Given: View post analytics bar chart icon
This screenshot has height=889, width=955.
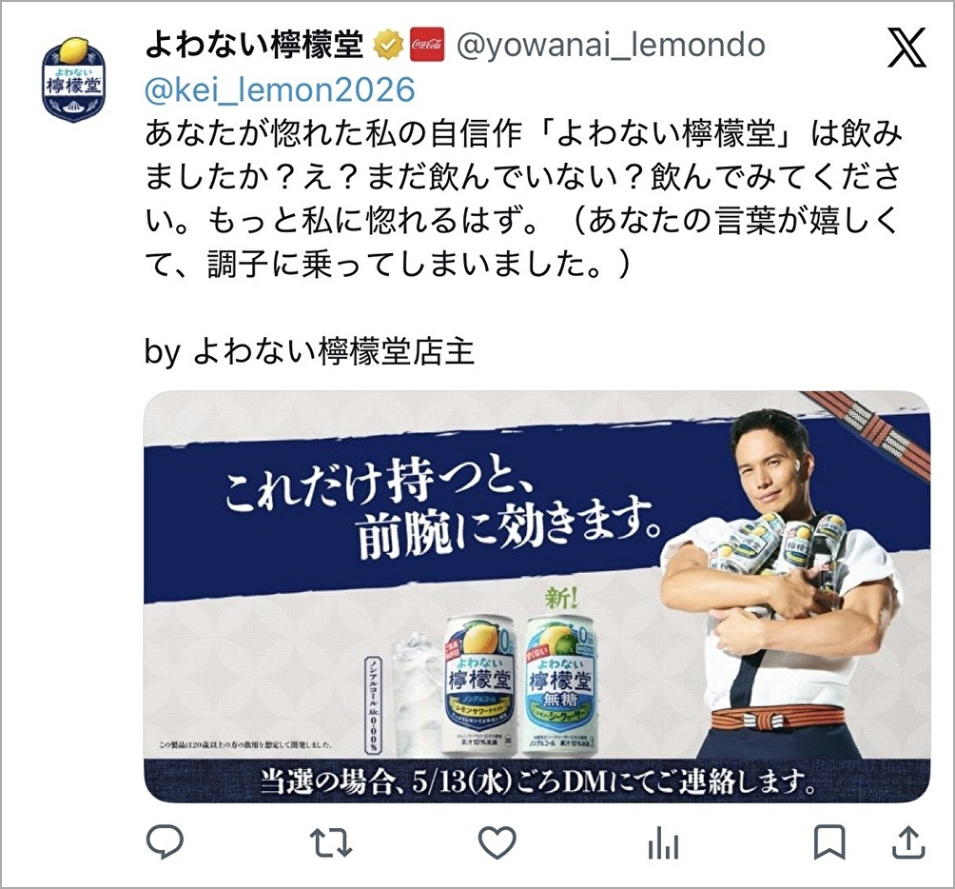Looking at the screenshot, I should [663, 843].
